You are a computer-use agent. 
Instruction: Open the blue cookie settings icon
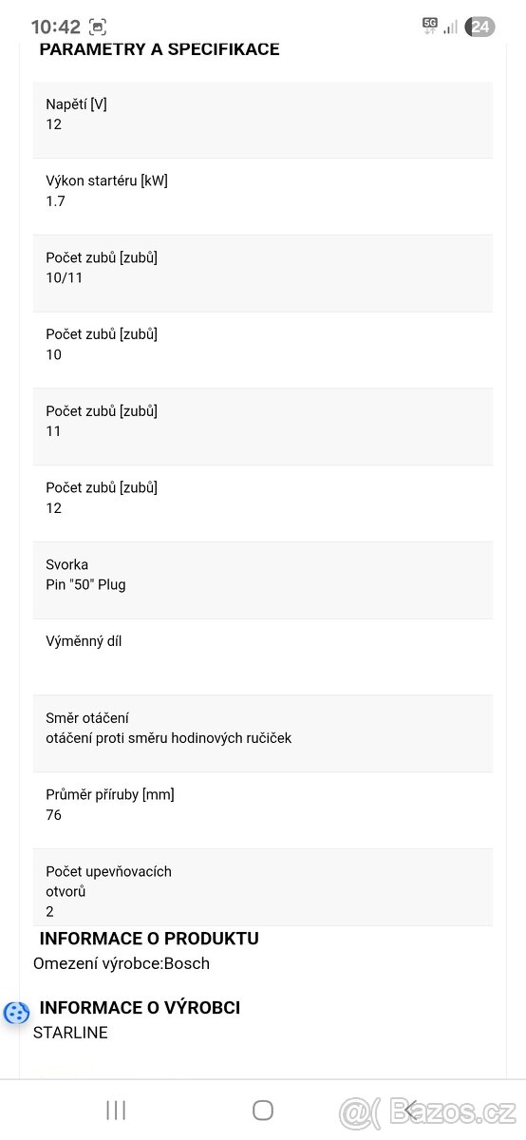(16, 1013)
